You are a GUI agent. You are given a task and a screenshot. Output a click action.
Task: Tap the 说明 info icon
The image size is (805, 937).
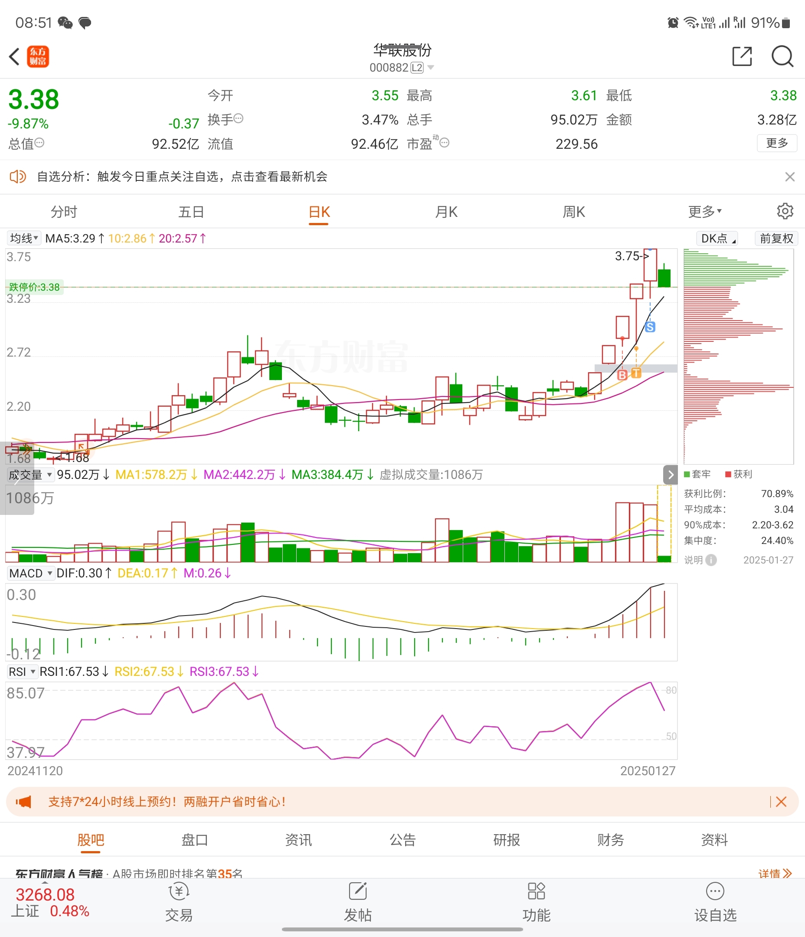pos(711,560)
